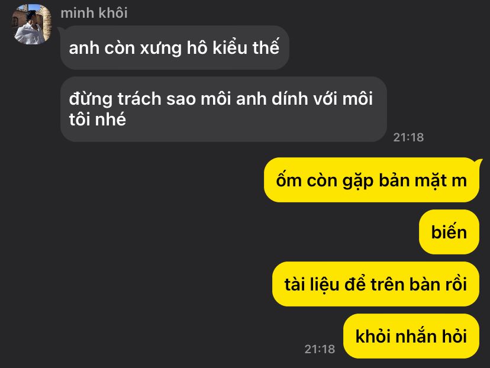Select the message starting with đừng trách sao
The image size is (490, 368).
point(224,109)
